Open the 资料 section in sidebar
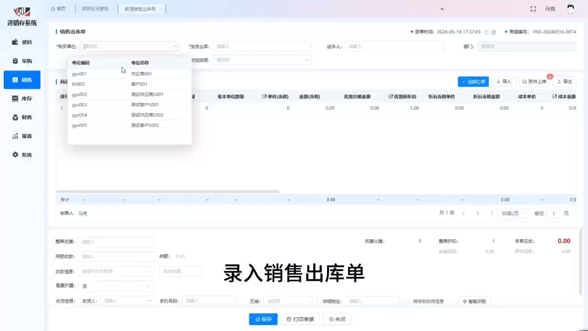This screenshot has width=588, height=331. pyautogui.click(x=22, y=42)
